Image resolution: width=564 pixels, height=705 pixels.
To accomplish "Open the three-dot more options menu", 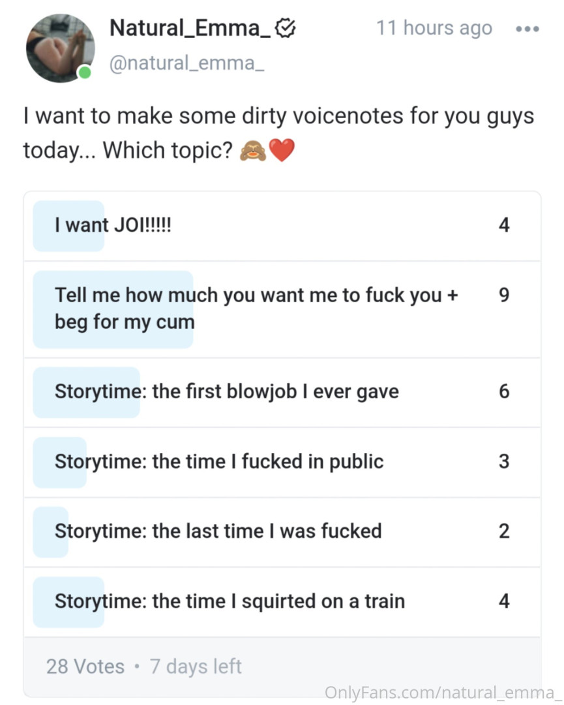I will (x=527, y=29).
